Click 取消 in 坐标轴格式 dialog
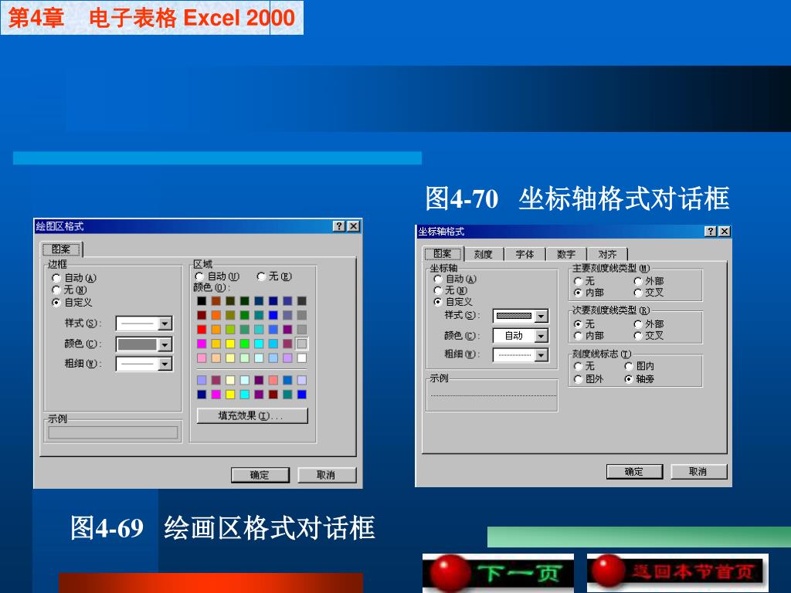The image size is (791, 593). click(x=698, y=472)
